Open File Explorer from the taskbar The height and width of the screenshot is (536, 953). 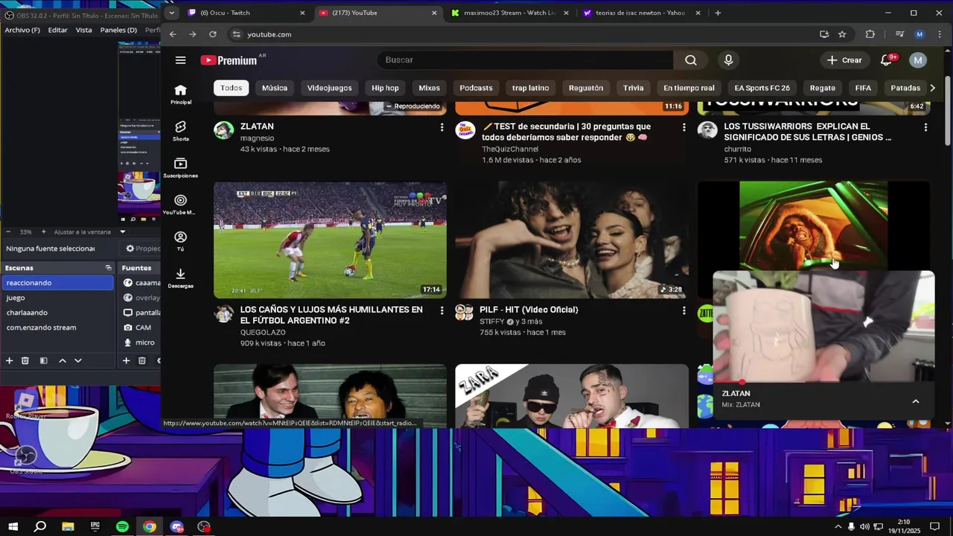point(68,526)
